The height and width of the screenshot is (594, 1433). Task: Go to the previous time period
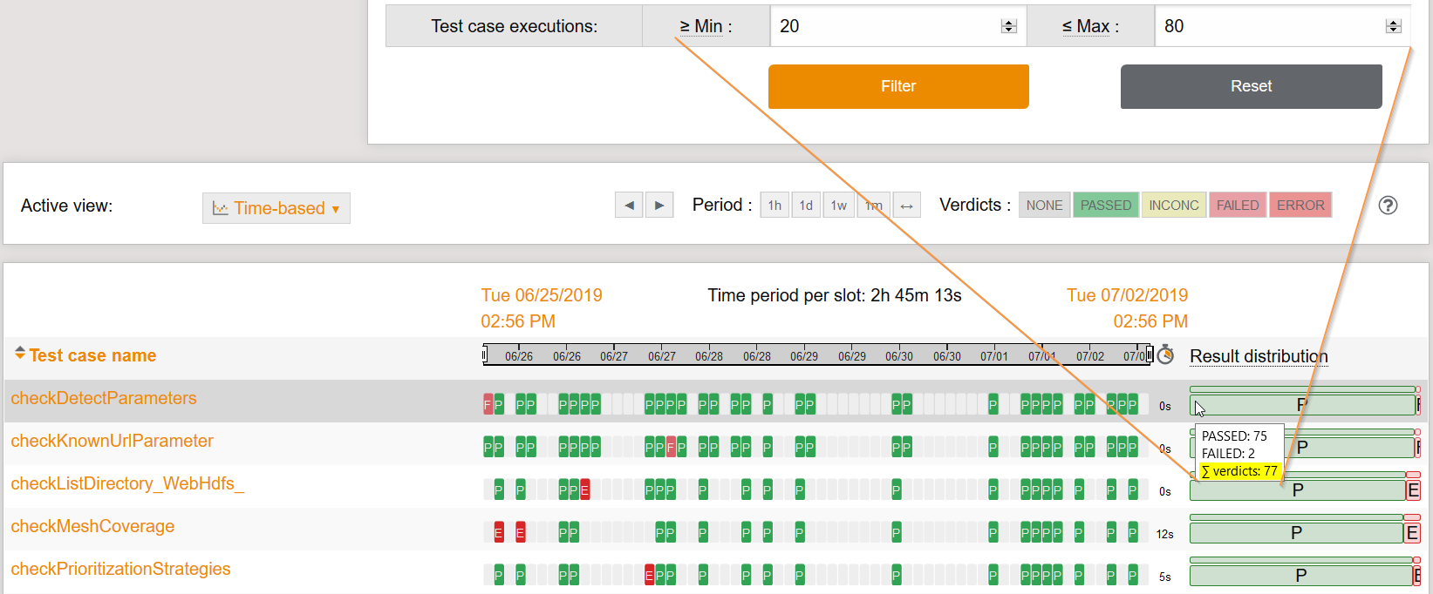628,206
